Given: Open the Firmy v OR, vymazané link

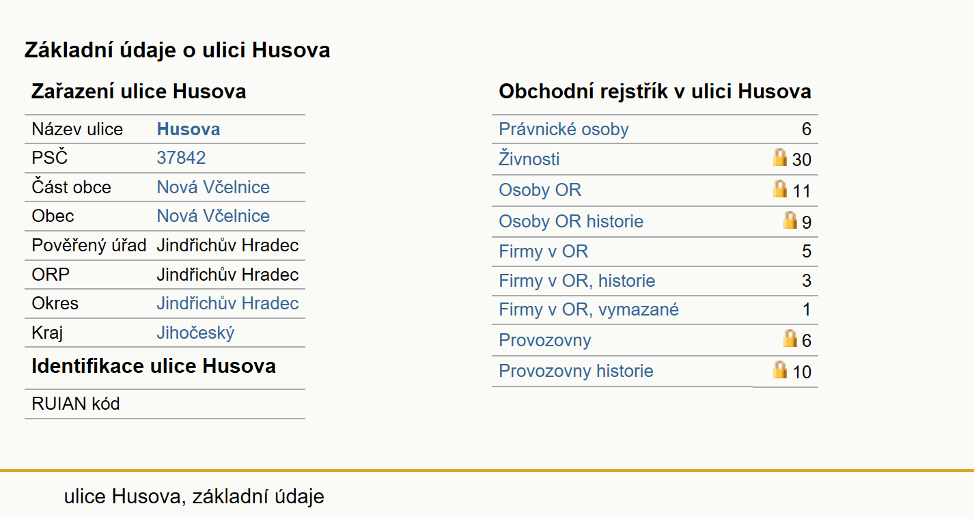Looking at the screenshot, I should click(589, 310).
